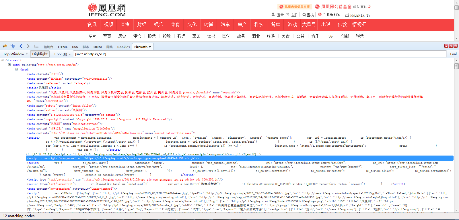Open the 5G sub-navigation link

330,36
